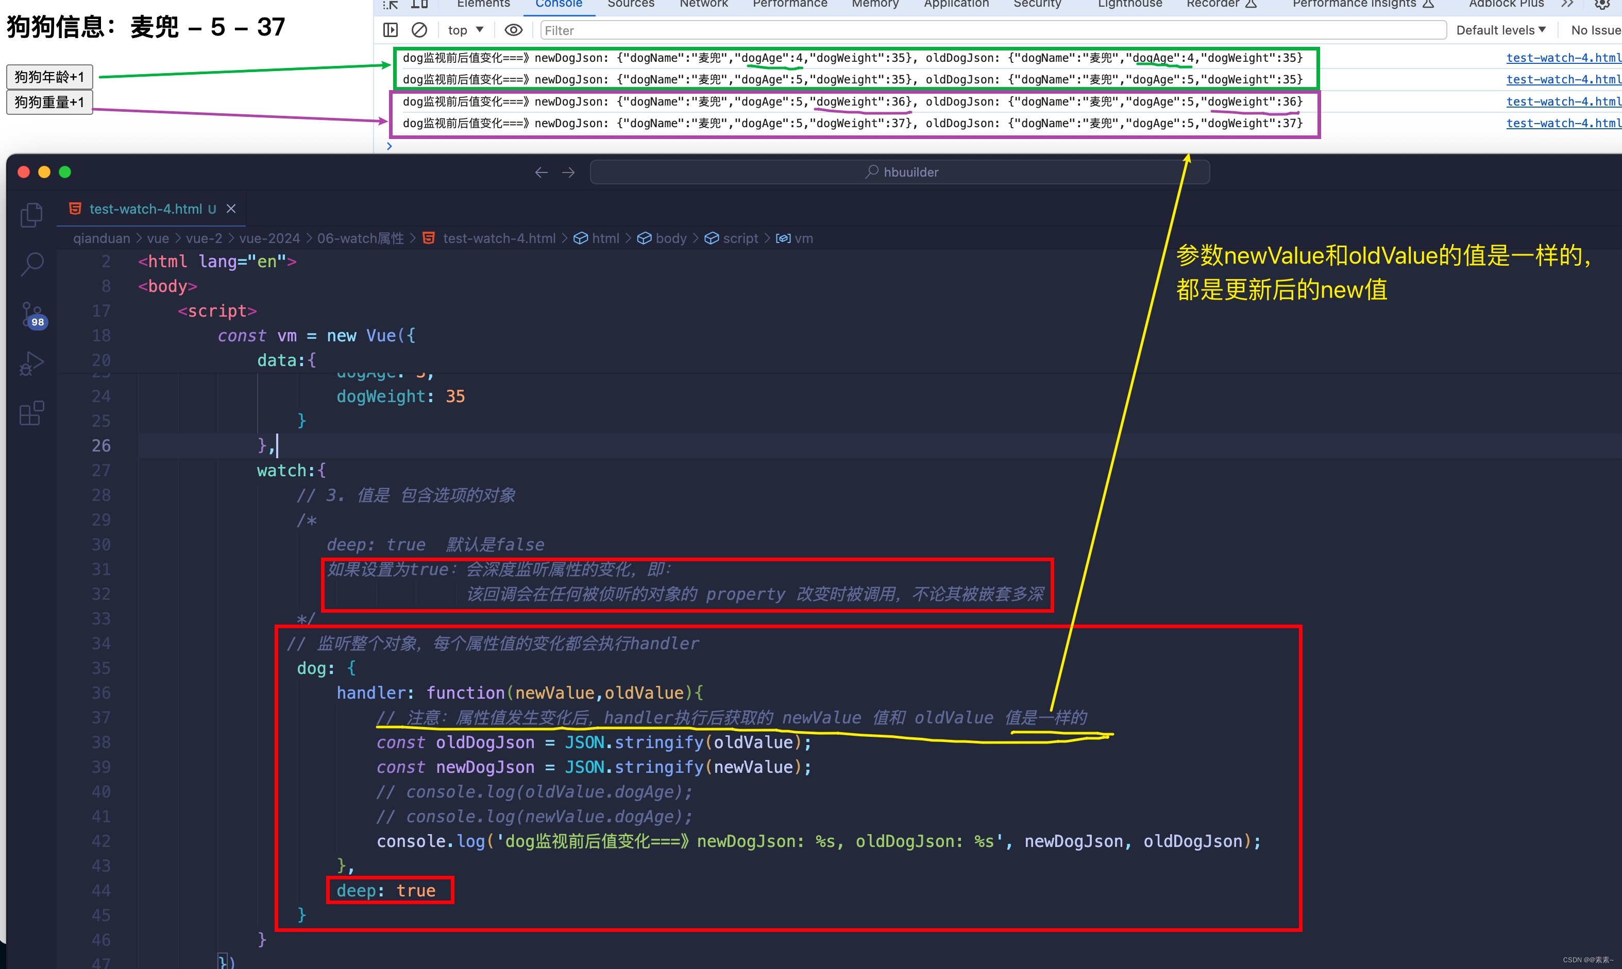Click the editor go back arrow
1622x969 pixels.
[541, 172]
